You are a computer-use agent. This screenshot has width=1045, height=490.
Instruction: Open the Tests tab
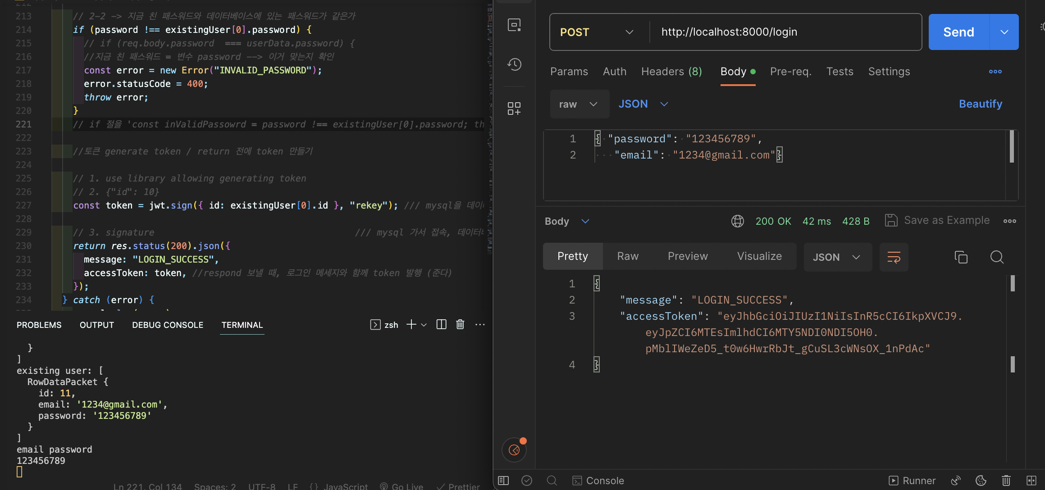pyautogui.click(x=840, y=72)
